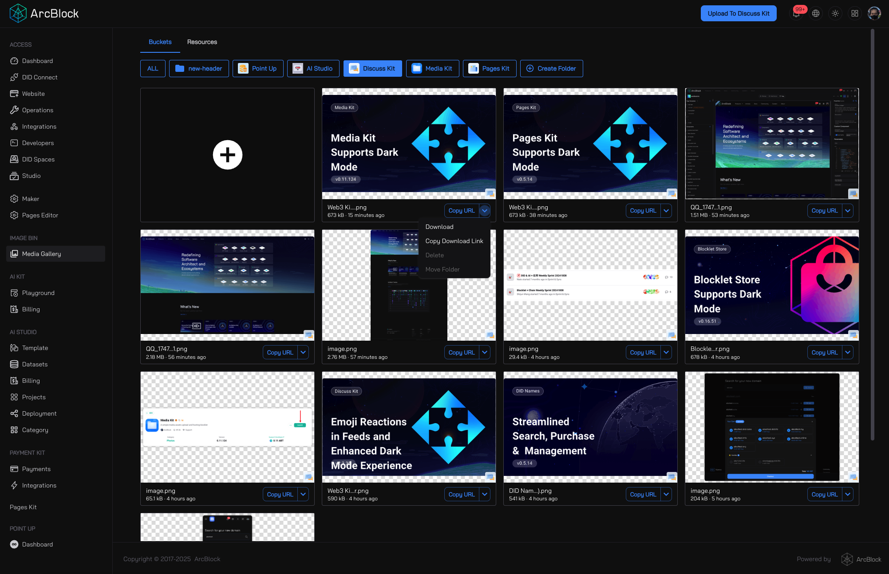Viewport: 889px width, 574px height.
Task: Select the ALL folder filter
Action: tap(153, 68)
